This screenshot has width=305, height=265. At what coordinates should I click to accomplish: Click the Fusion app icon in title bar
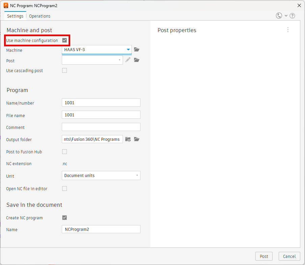coord(6,5)
